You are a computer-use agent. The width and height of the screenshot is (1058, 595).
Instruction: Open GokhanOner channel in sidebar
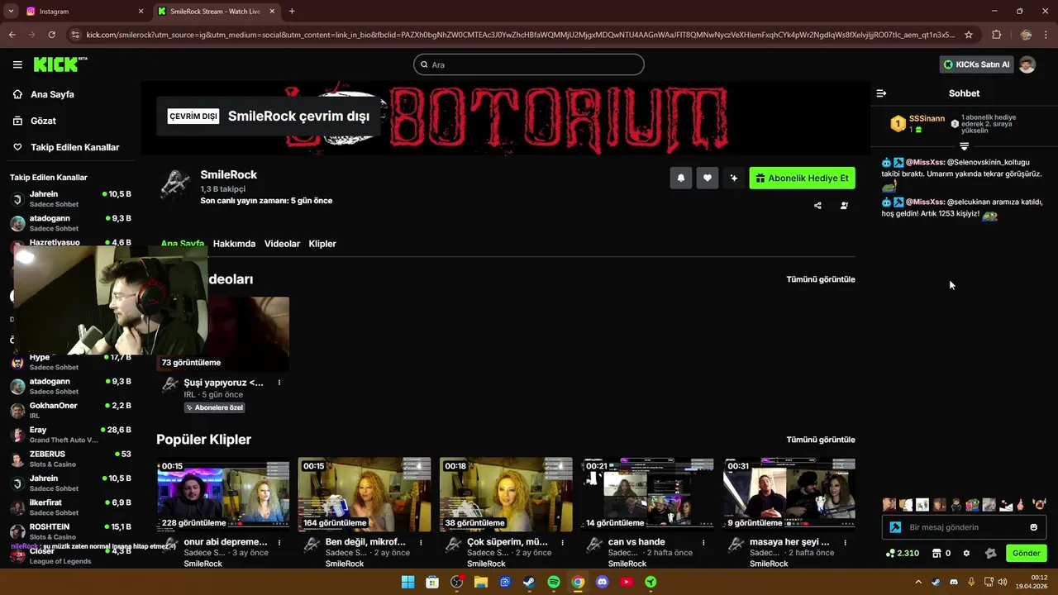[x=70, y=410]
